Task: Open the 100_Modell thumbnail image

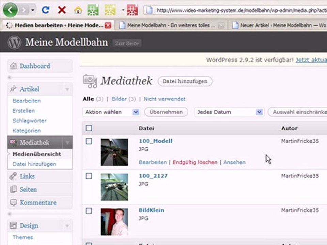Action: [x=114, y=152]
